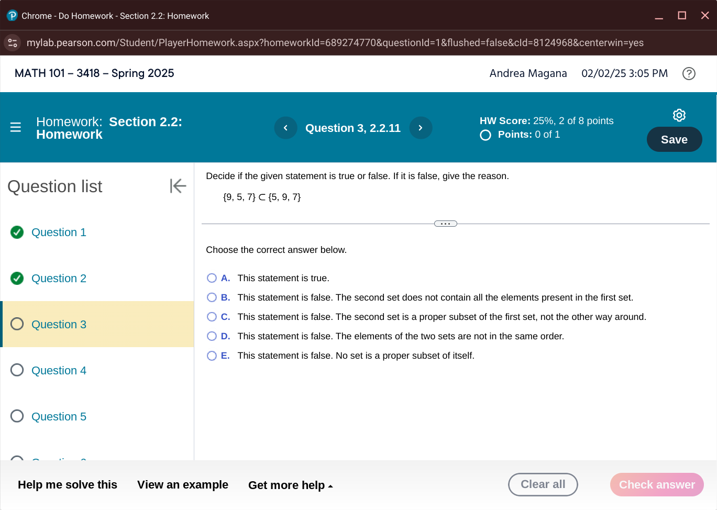Choose option E saying no set is a proper subset of itself
The width and height of the screenshot is (717, 510).
[x=212, y=356]
